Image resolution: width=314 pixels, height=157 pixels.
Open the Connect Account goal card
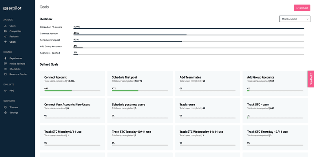tap(72, 83)
